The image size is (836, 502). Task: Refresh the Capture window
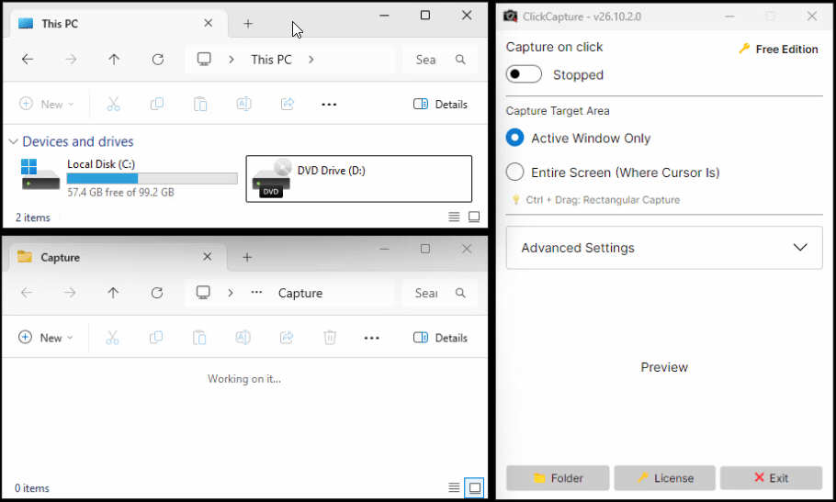(157, 292)
